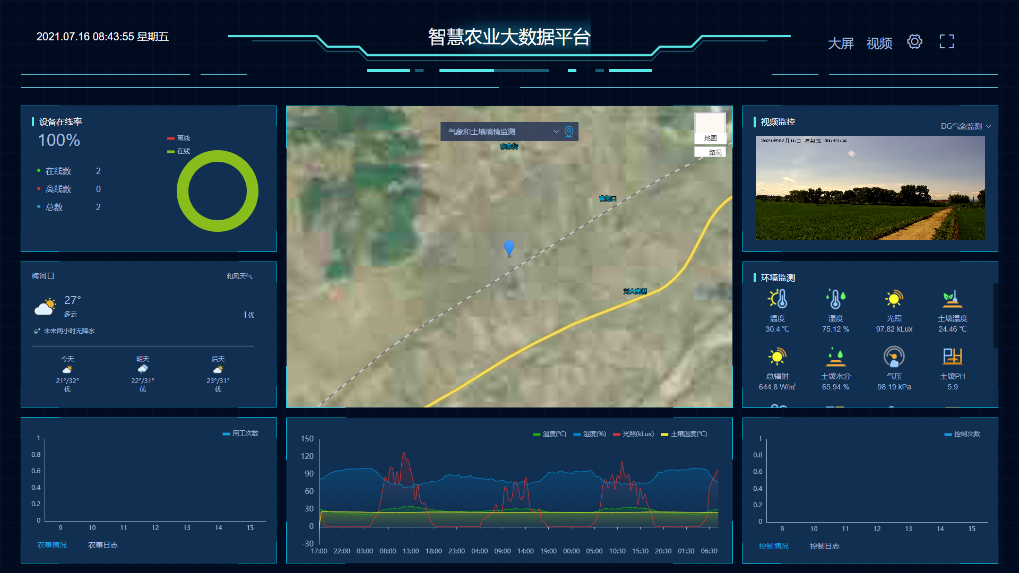
Task: Toggle the 光照(kLux) series legend
Action: pos(633,434)
